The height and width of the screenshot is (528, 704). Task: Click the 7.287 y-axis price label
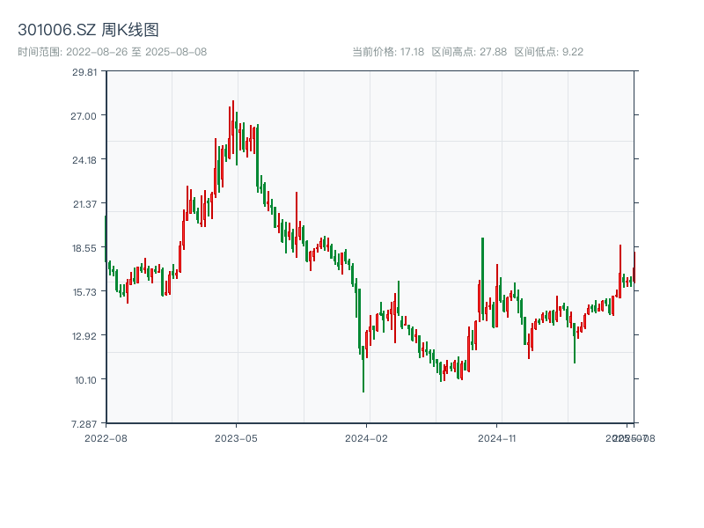pyautogui.click(x=84, y=423)
